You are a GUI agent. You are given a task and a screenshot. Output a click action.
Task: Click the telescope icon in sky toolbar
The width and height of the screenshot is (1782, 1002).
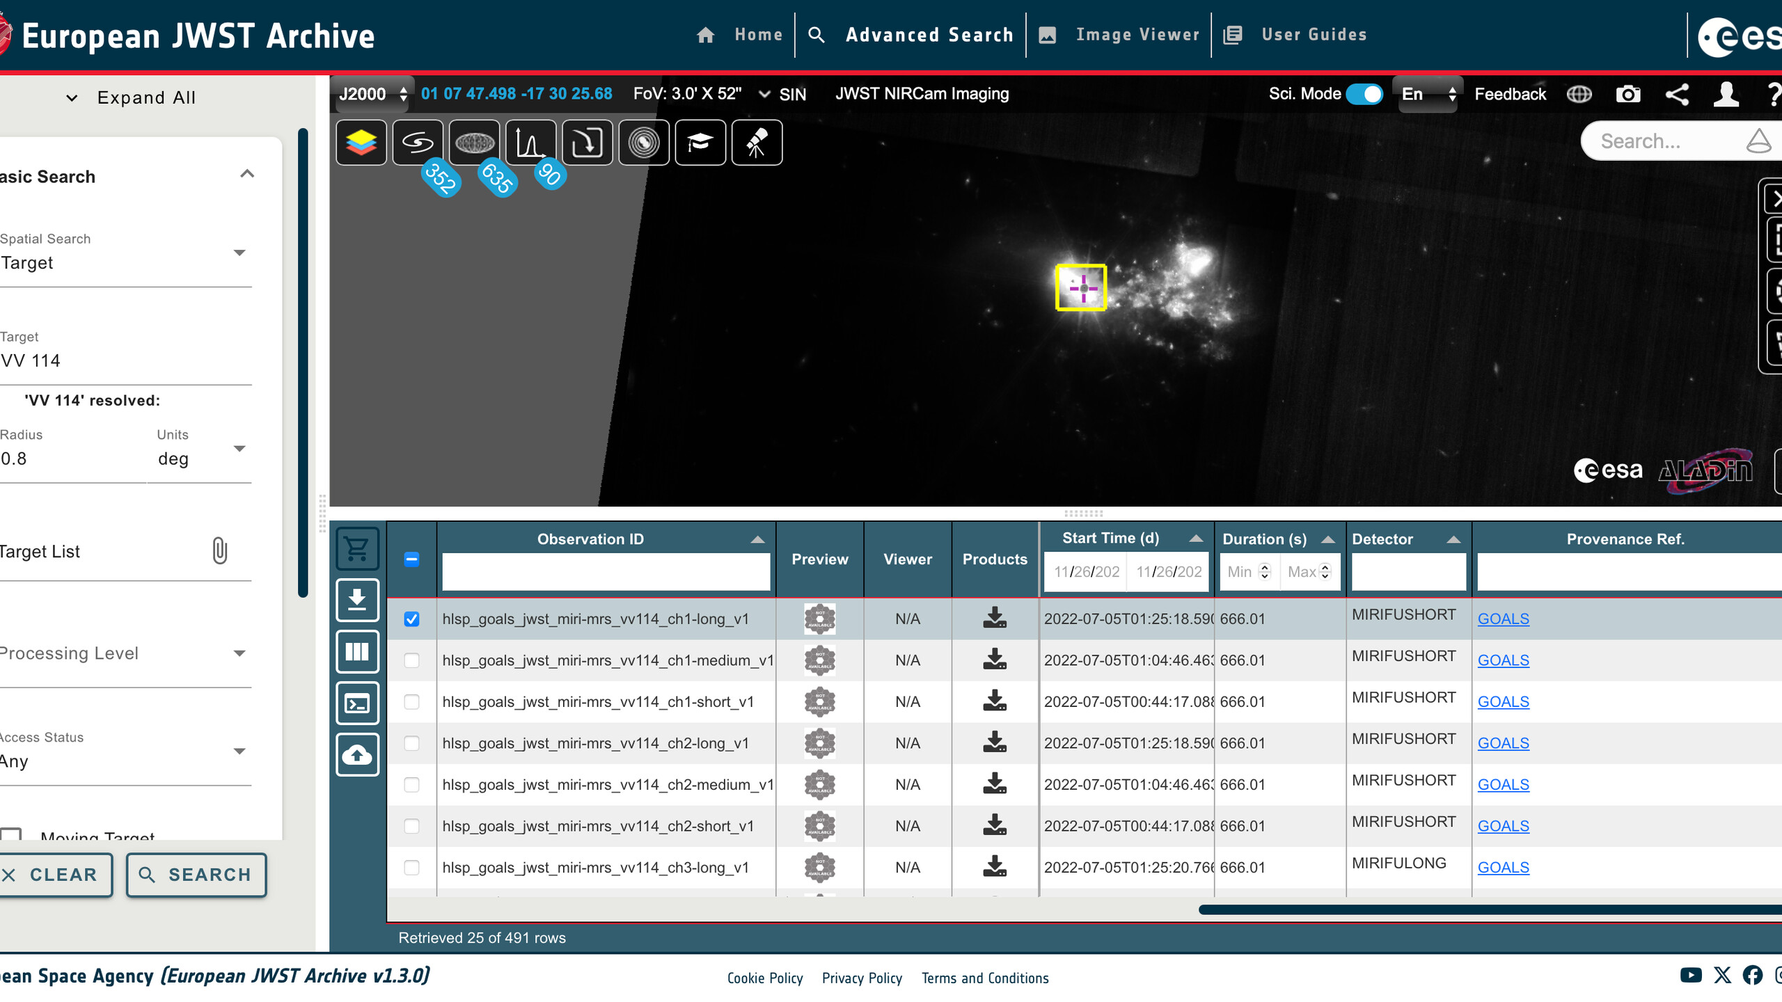coord(757,143)
